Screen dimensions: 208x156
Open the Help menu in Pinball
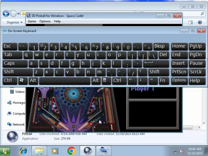57,21
